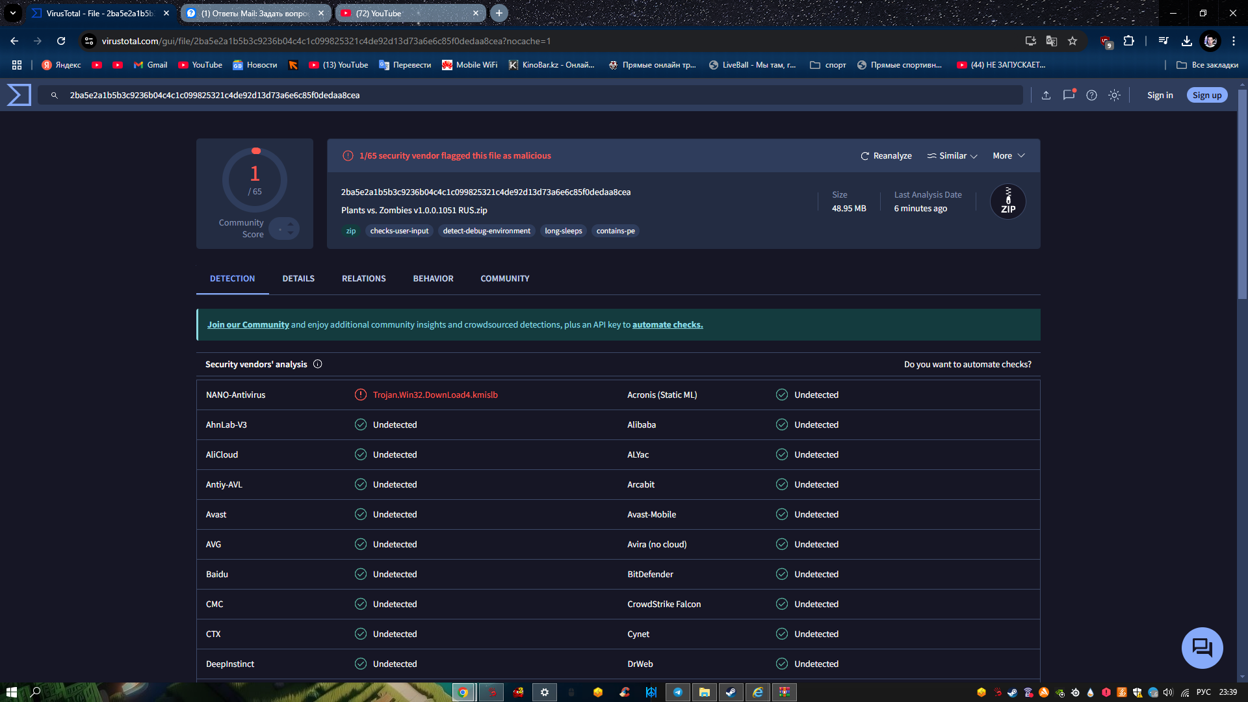Open browser extensions puzzle icon
This screenshot has height=702, width=1248.
coord(1129,41)
